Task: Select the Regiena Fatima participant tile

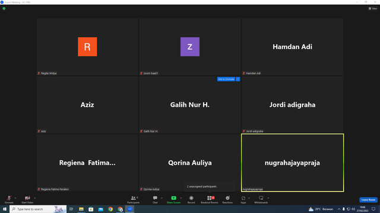Action: [x=87, y=163]
